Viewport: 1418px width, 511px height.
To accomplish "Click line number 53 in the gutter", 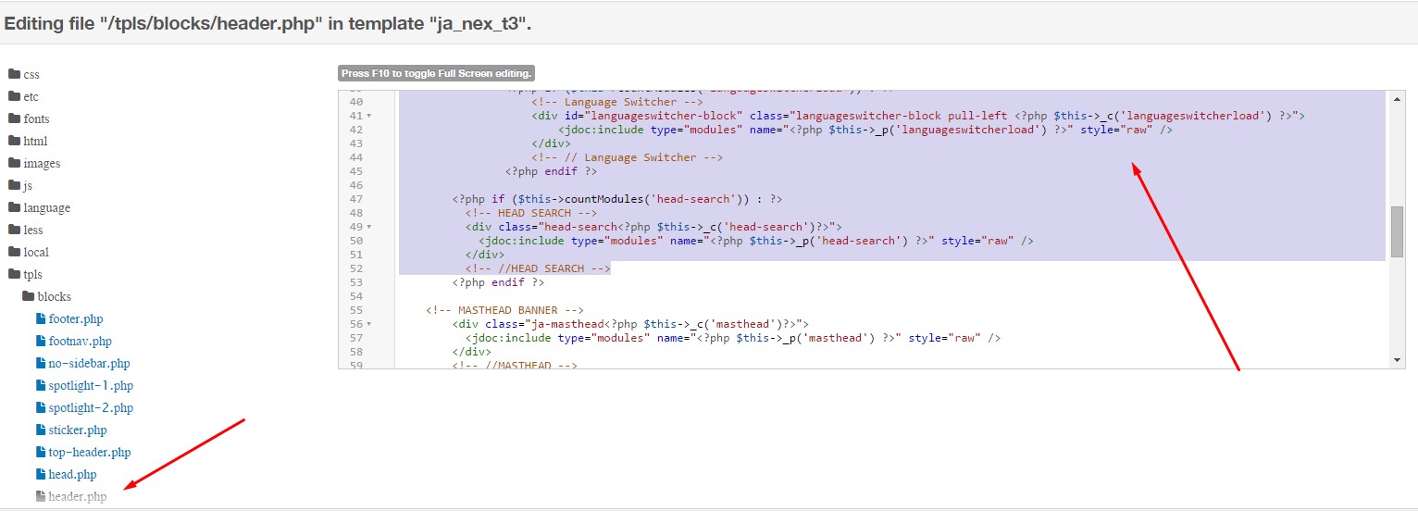I will (356, 282).
